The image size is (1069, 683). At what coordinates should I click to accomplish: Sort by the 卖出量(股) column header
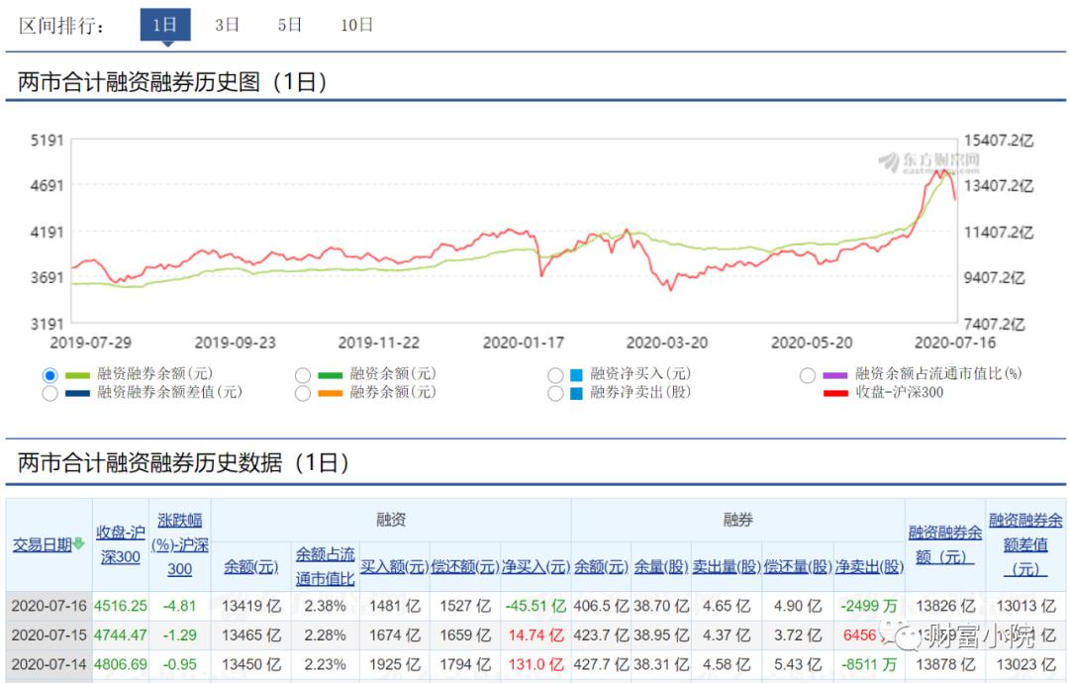(726, 565)
